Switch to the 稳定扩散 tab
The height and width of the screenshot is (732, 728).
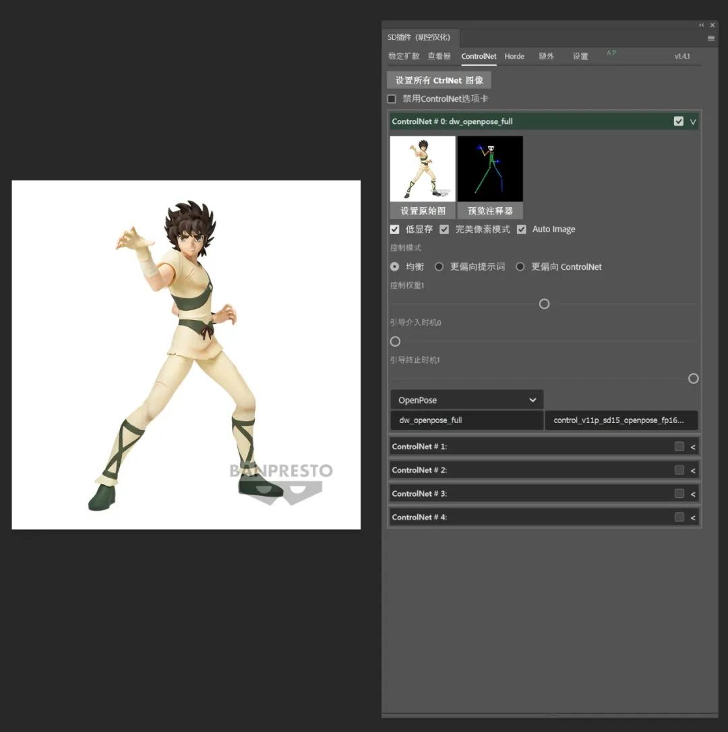404,56
